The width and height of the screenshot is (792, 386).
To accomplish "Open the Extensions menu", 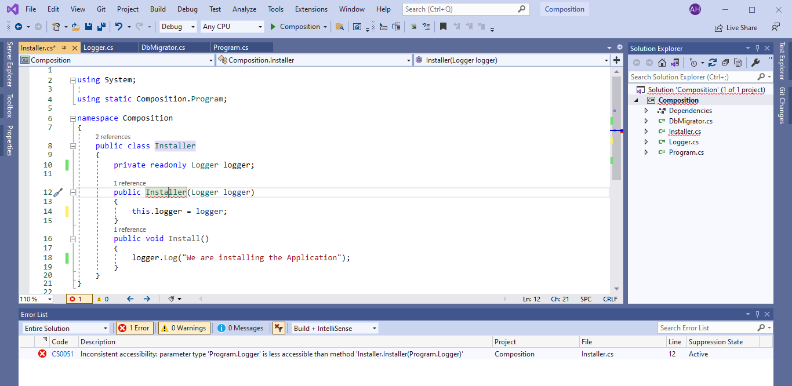I will click(x=312, y=9).
